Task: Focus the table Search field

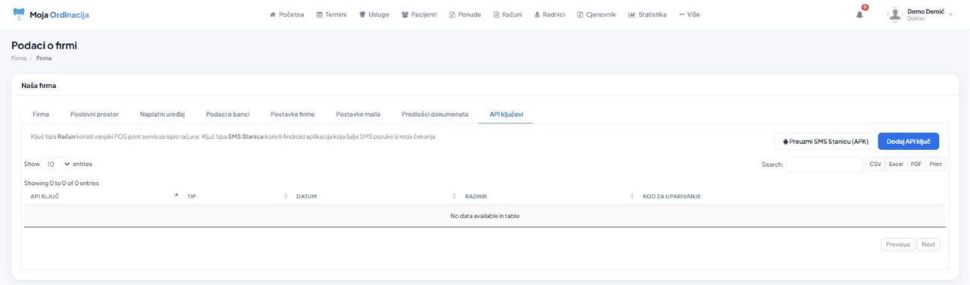Action: click(x=824, y=164)
